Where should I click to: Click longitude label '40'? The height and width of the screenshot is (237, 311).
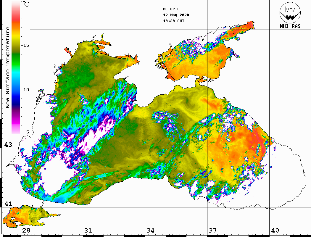[275, 230]
